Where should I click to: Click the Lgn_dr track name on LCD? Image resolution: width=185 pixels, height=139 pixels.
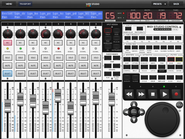pos(20,14)
